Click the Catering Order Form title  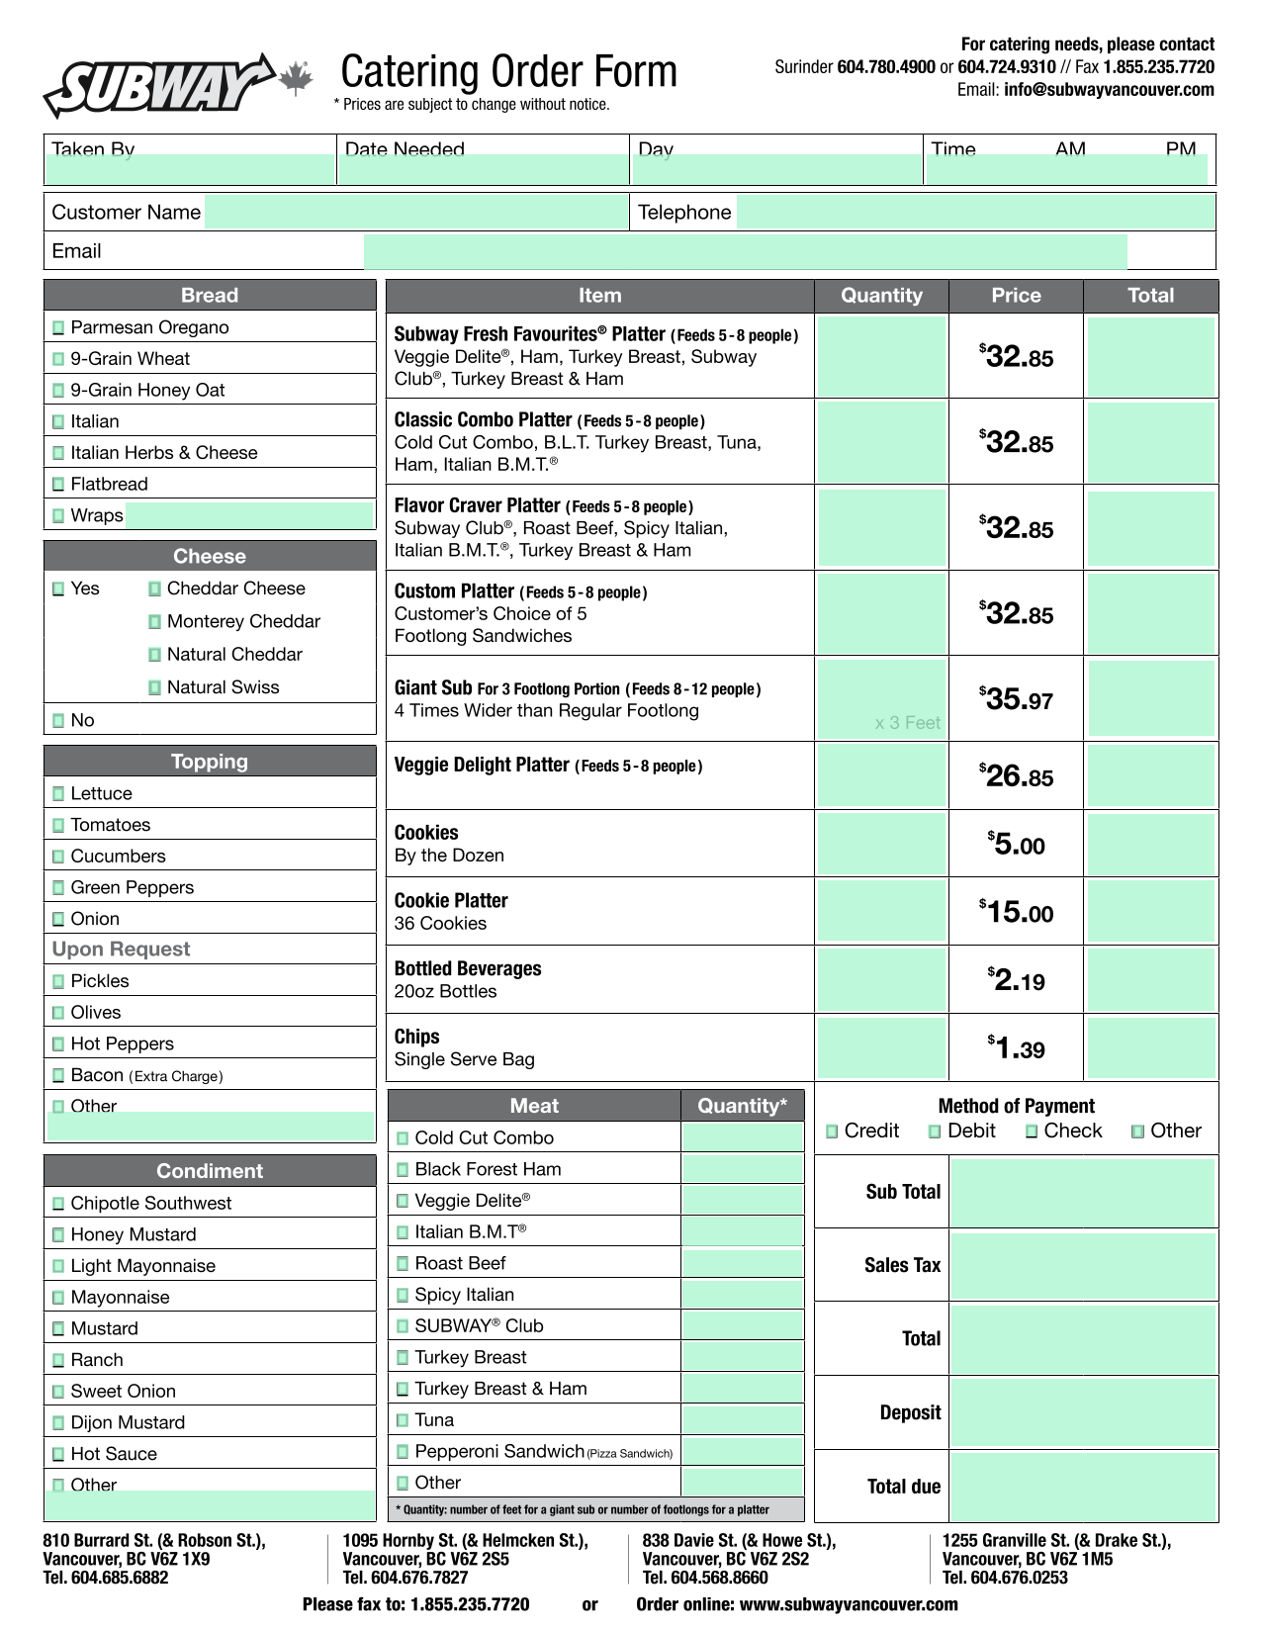509,71
